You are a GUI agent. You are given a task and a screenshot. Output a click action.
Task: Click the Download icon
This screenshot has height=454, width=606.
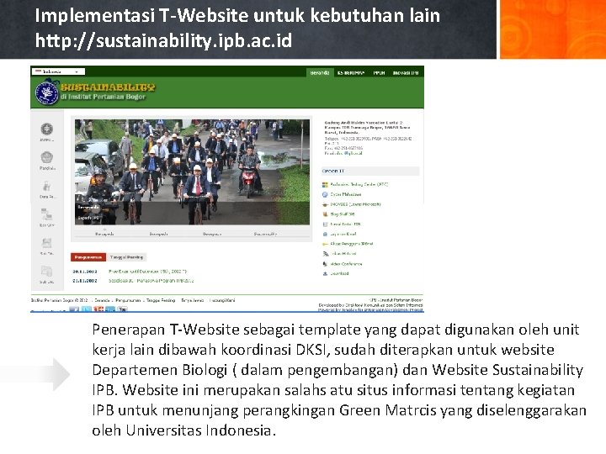325,274
